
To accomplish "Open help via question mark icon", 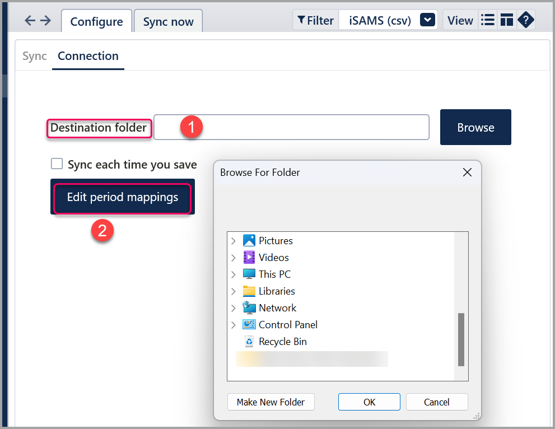I will [x=526, y=20].
